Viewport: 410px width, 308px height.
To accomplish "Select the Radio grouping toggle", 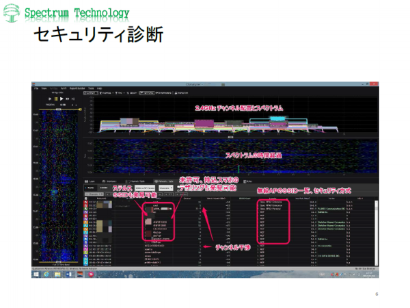I will pos(90,188).
